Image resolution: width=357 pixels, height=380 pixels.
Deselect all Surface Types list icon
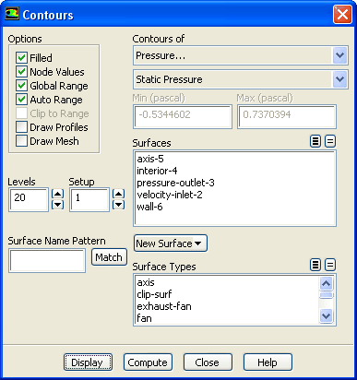tap(330, 265)
